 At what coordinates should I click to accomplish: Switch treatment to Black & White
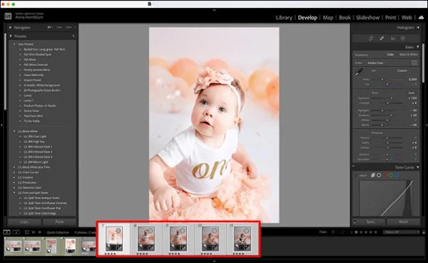(x=408, y=55)
